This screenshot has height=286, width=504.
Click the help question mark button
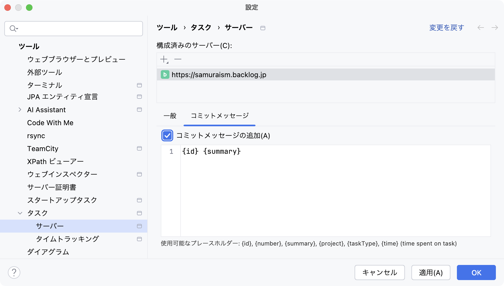tap(14, 273)
